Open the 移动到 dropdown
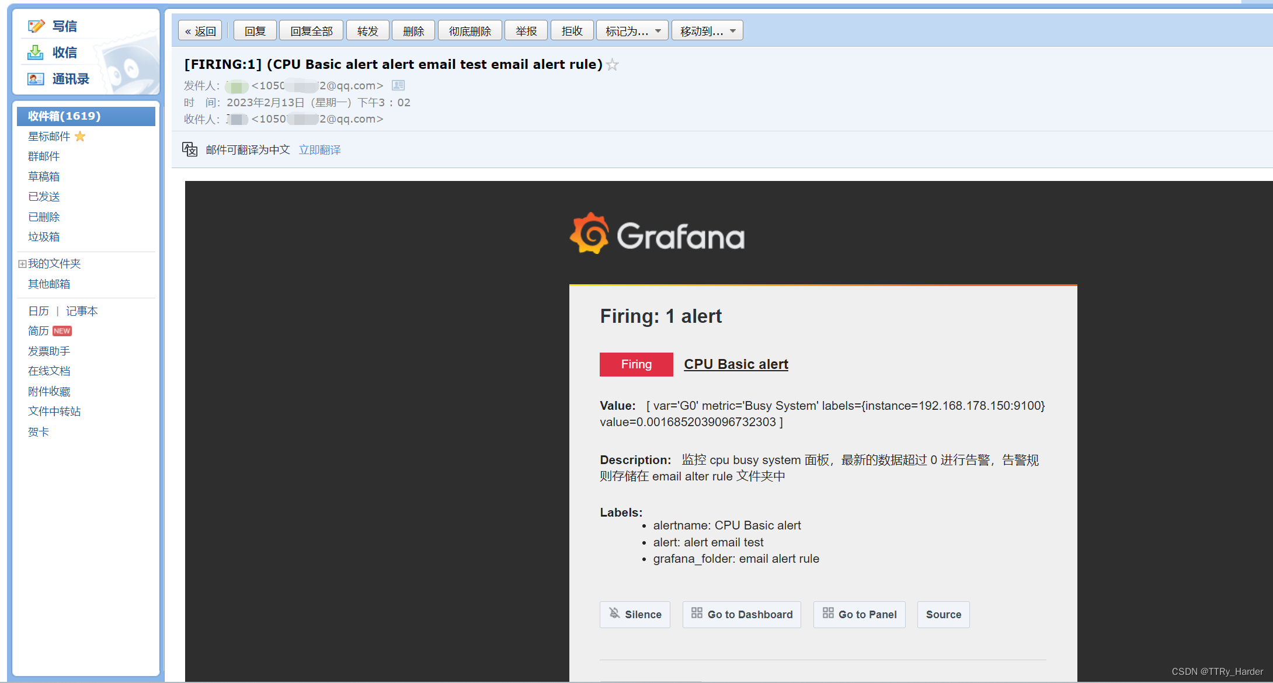The height and width of the screenshot is (683, 1273). [x=707, y=31]
